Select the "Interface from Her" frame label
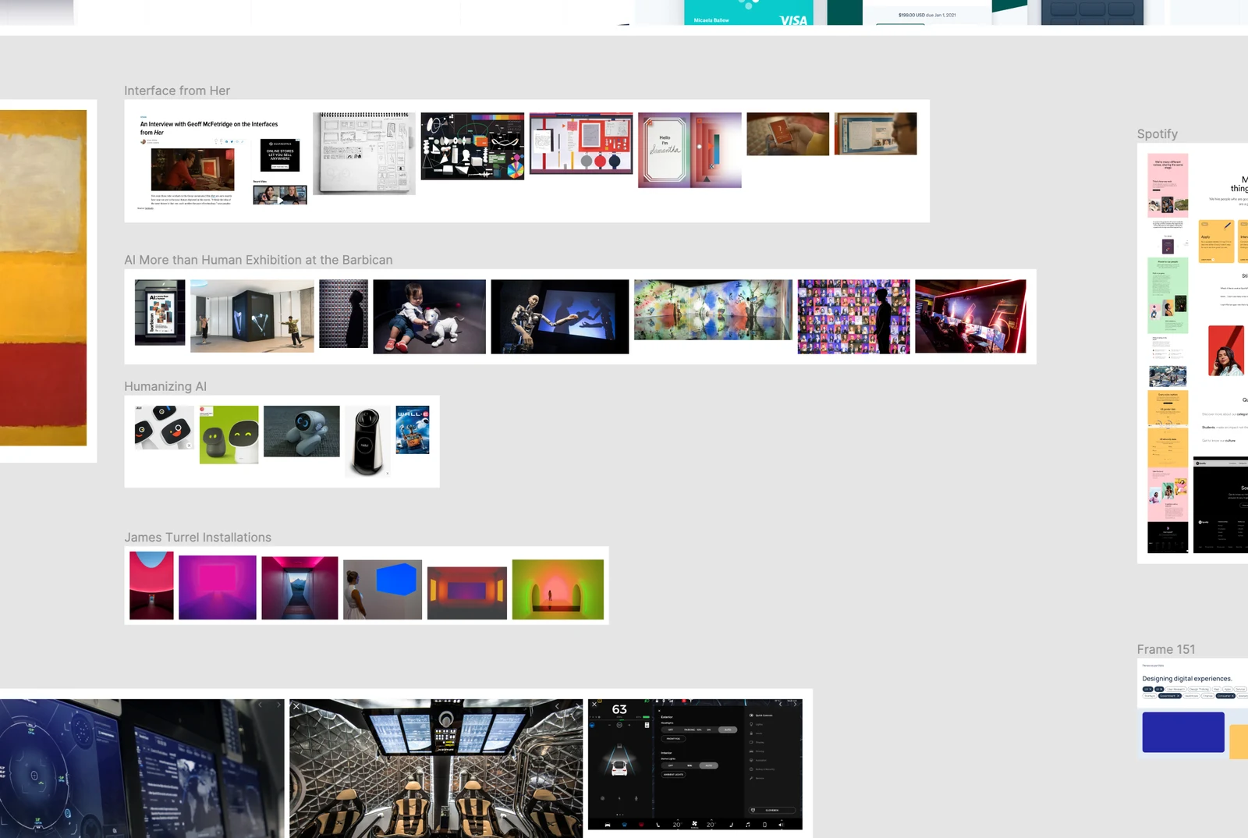Screen dimensions: 1248x838 pyautogui.click(x=177, y=91)
